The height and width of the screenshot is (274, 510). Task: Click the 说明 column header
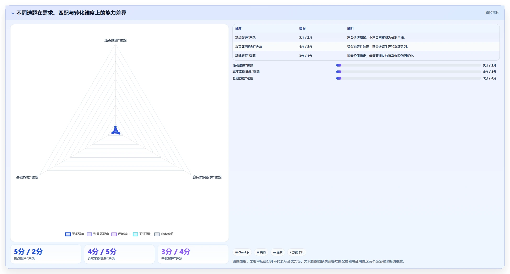pos(350,29)
